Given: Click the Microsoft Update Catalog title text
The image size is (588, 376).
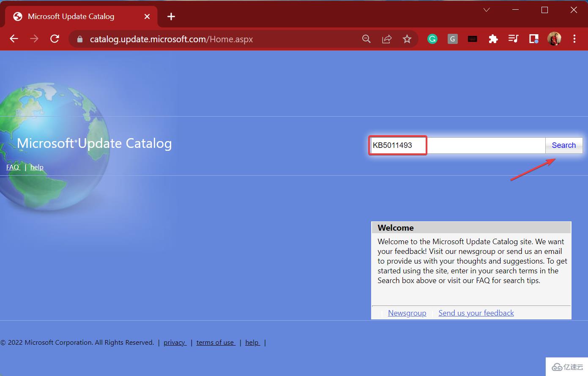Looking at the screenshot, I should tap(94, 143).
